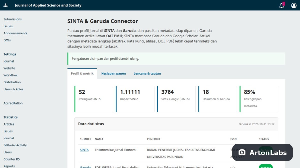This screenshot has height=168, width=300.
Task: Open Journal statistics
Action: tap(8, 138)
